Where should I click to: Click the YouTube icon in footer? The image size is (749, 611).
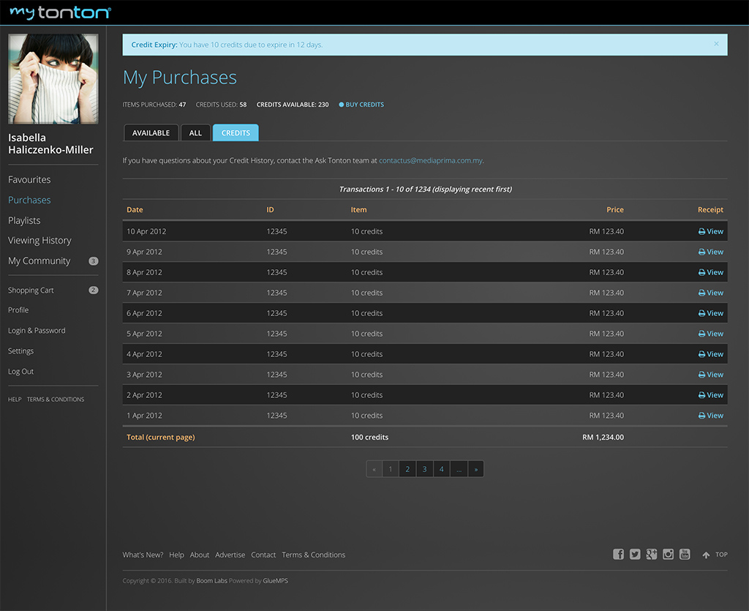[685, 555]
